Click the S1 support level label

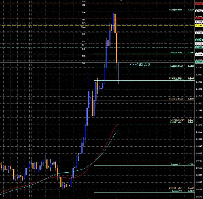pyautogui.click(x=83, y=42)
